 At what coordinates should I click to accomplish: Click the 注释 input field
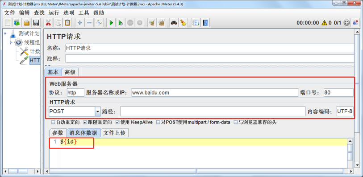click(210, 58)
